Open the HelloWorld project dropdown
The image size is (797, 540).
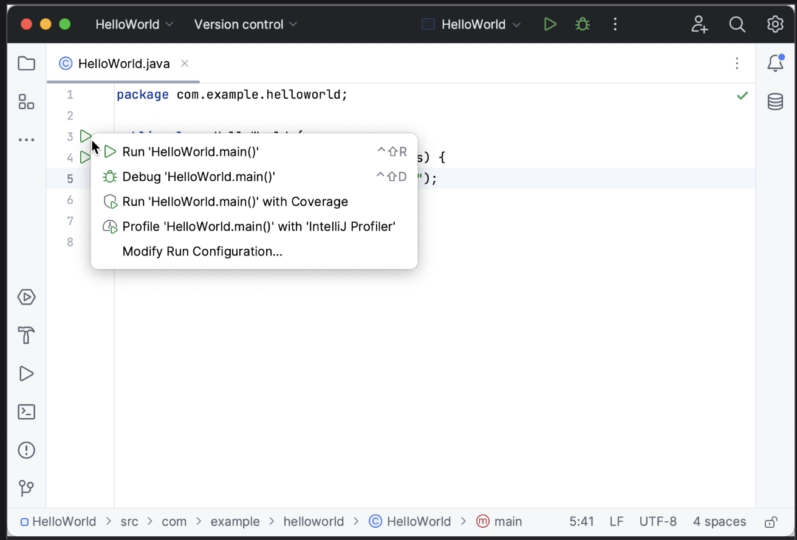[134, 24]
